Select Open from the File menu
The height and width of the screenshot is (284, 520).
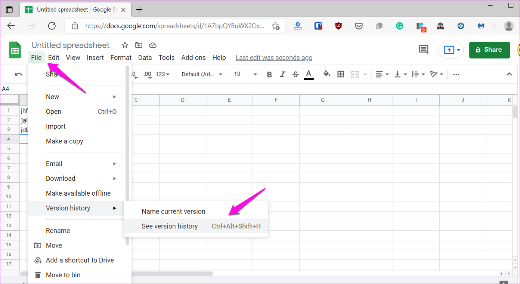[x=80, y=111]
